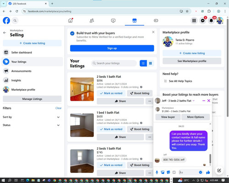This screenshot has width=229, height=183.
Task: Attach a photo in chat
Action: [x=163, y=172]
